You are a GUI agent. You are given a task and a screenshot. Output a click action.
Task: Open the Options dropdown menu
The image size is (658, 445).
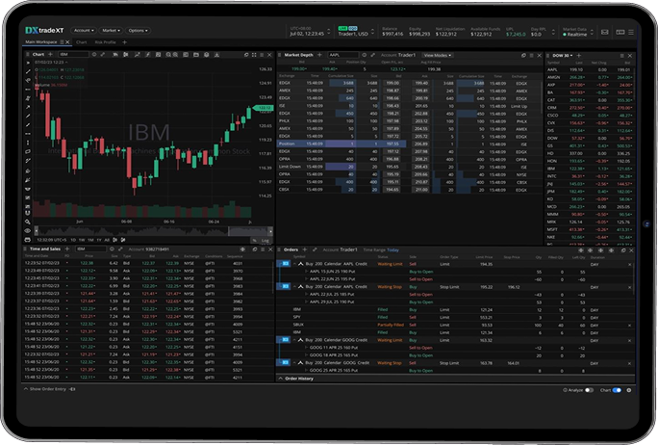[138, 30]
